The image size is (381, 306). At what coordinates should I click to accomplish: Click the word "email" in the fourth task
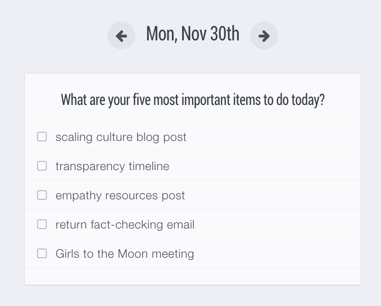pos(181,225)
